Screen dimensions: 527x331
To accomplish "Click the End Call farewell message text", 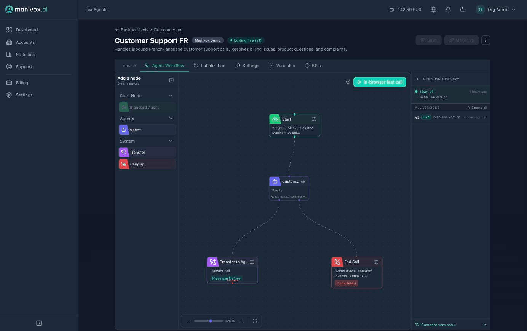I will click(x=353, y=273).
